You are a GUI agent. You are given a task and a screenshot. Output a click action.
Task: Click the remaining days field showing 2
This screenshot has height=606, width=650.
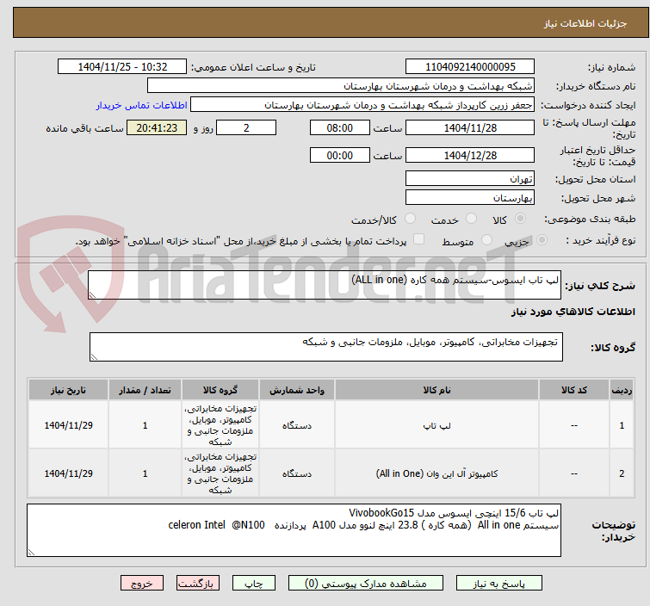pyautogui.click(x=246, y=127)
